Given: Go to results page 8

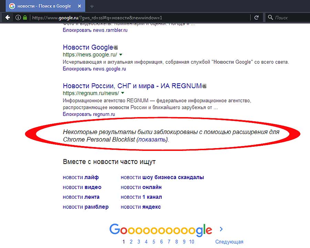Looking at the screenshot, I should pyautogui.click(x=177, y=242).
